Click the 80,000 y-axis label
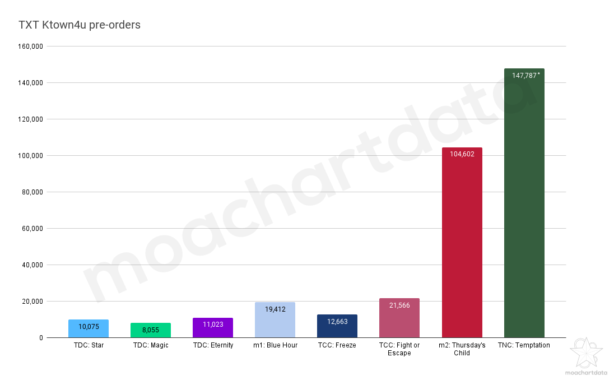 point(32,192)
